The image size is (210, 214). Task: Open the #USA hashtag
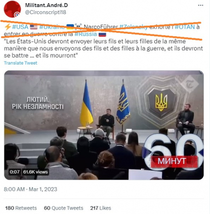click(20, 27)
